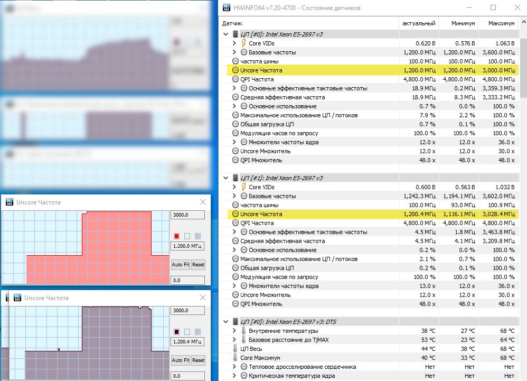527x381 pixels.
Task: Collapse the ЦП [#0]: Intel Xeon E5-2697 v3 group
Action: [x=226, y=34]
